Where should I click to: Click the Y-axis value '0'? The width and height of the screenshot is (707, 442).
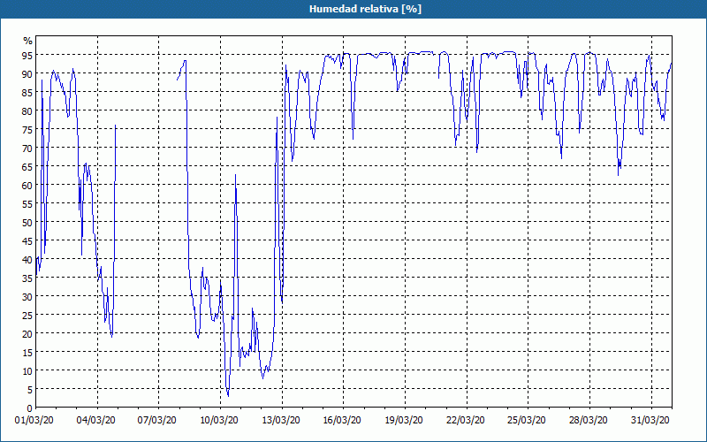(30, 408)
